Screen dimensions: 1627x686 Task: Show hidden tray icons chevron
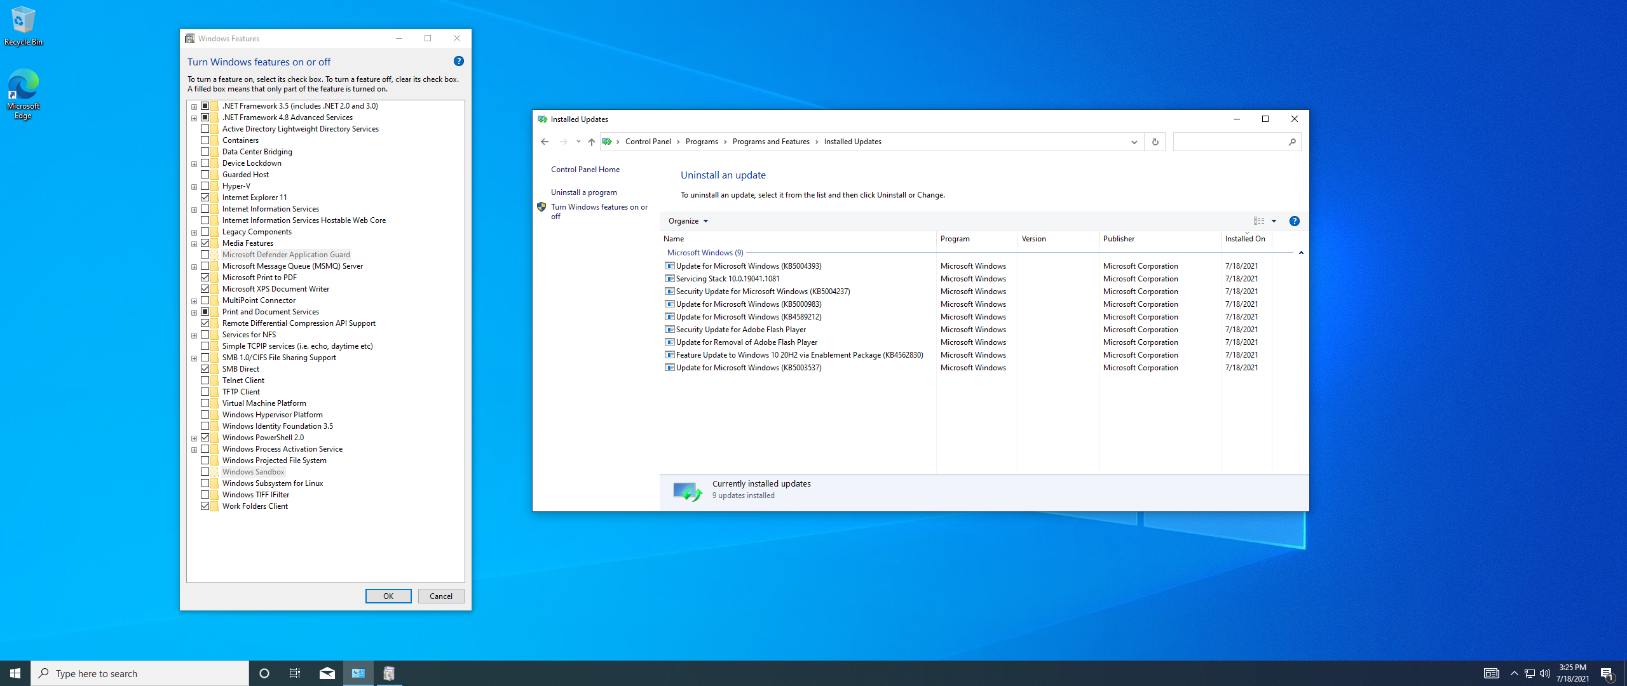1514,673
